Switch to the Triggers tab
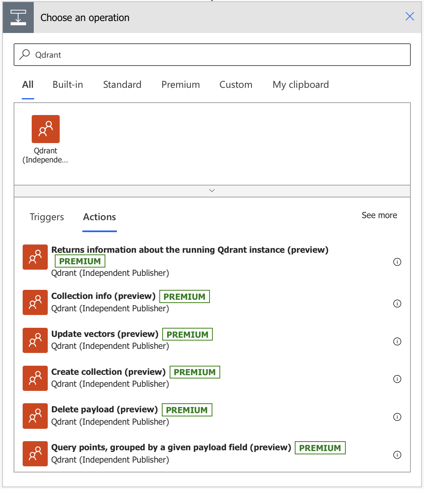Image resolution: width=424 pixels, height=489 pixels. [47, 217]
